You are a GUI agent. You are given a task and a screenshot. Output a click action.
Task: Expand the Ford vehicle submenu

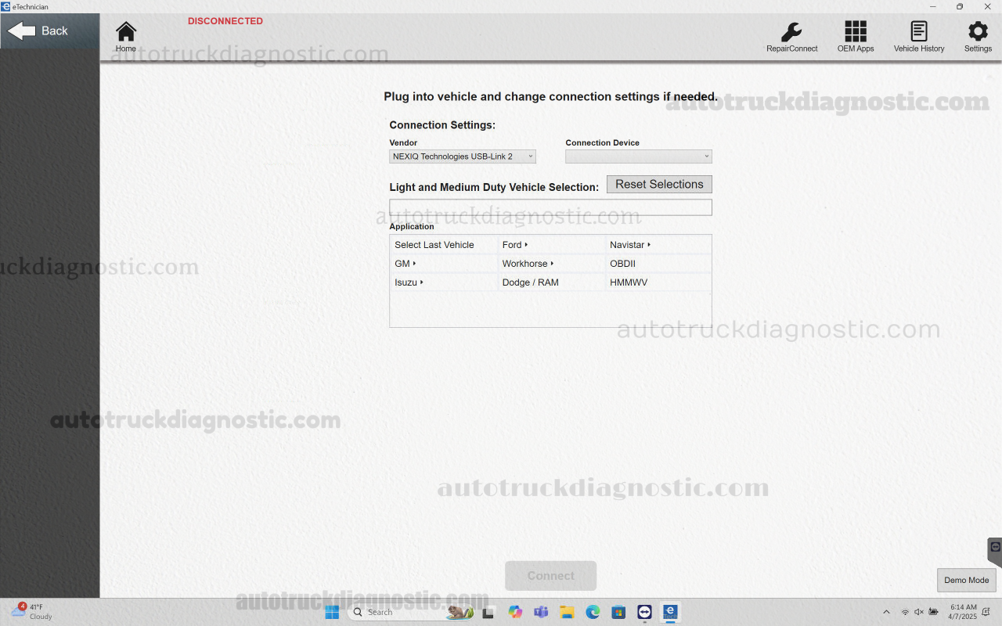point(514,244)
